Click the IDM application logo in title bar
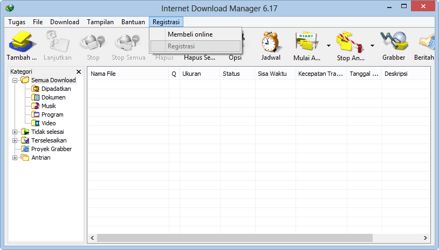 pyautogui.click(x=10, y=8)
